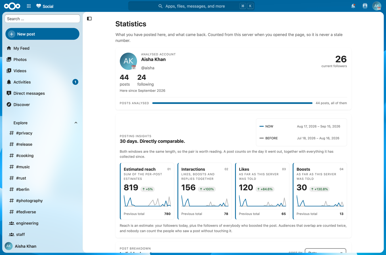Click the Estimated reach sparkline chart
The image size is (386, 255).
point(147,201)
